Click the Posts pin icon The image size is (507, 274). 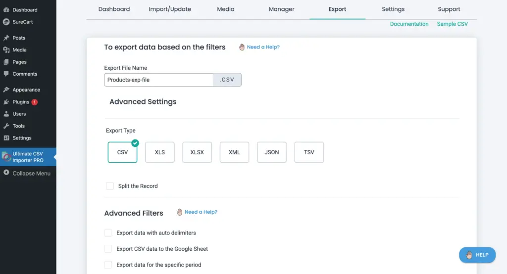tap(6, 38)
